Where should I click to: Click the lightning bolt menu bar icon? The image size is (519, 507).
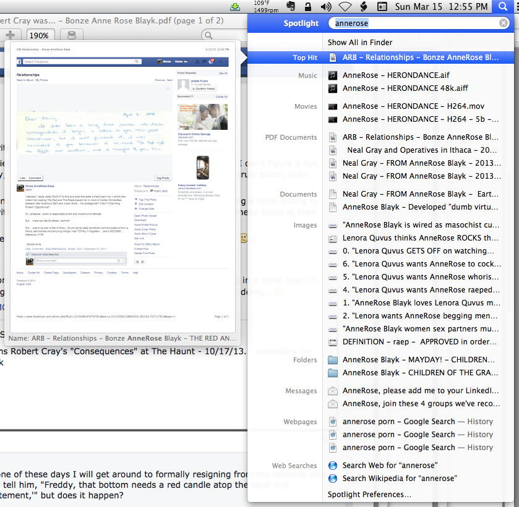click(365, 7)
